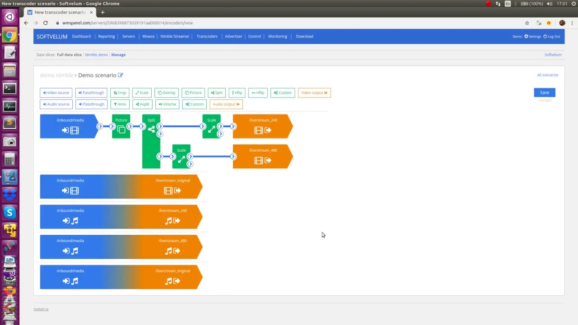This screenshot has width=578, height=325.
Task: Go to the Servers page
Action: 128,36
